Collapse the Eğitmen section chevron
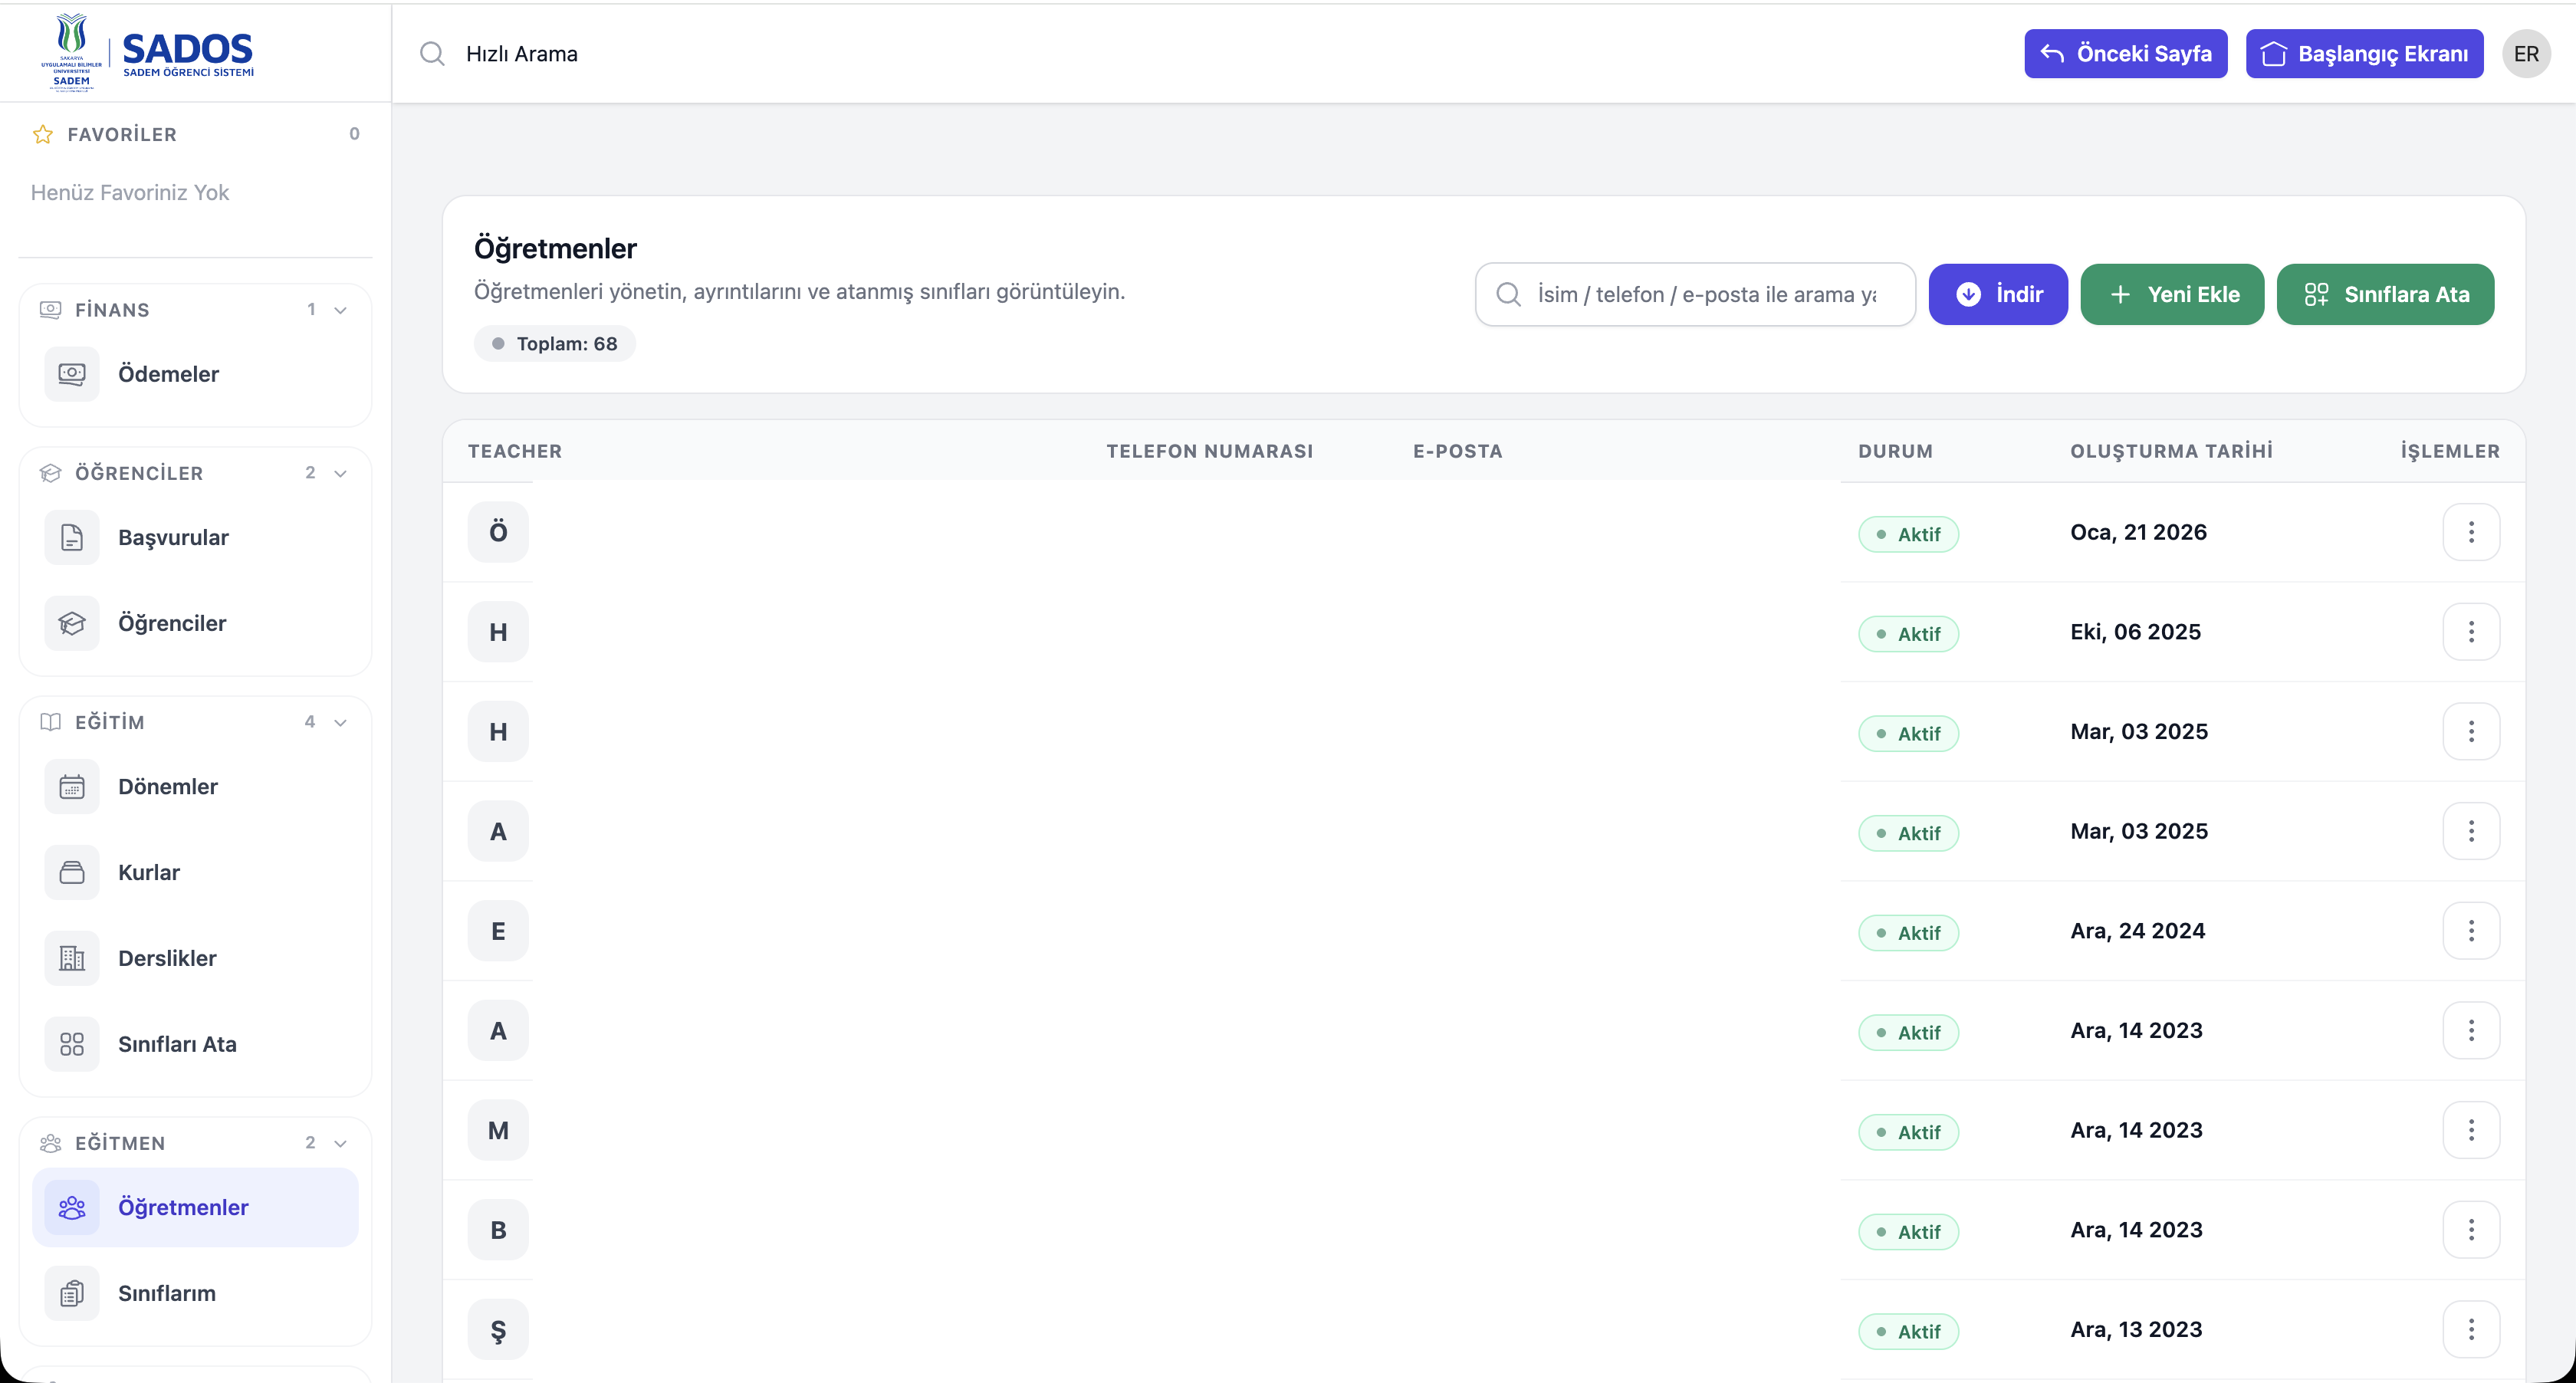The image size is (2576, 1383). pyautogui.click(x=341, y=1143)
